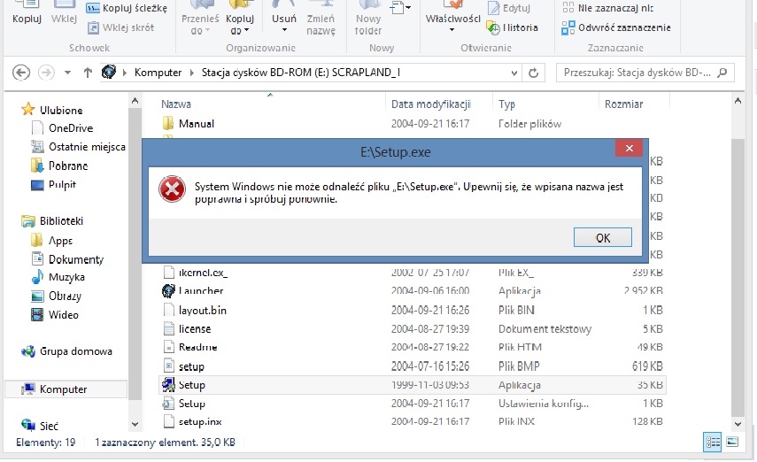The image size is (757, 462).
Task: Click the forward navigation arrow
Action: pos(46,73)
